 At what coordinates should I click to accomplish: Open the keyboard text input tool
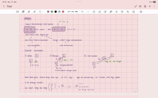tap(17, 12)
